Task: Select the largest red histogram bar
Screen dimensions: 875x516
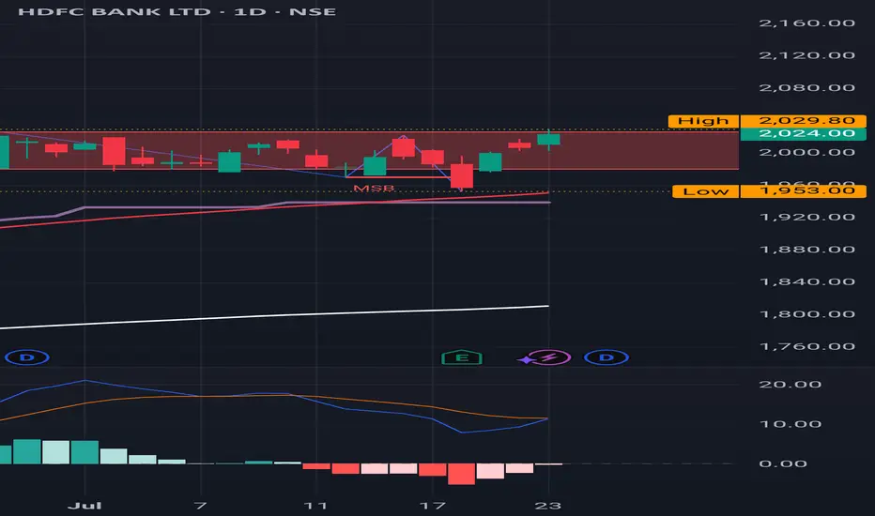Action: point(462,474)
